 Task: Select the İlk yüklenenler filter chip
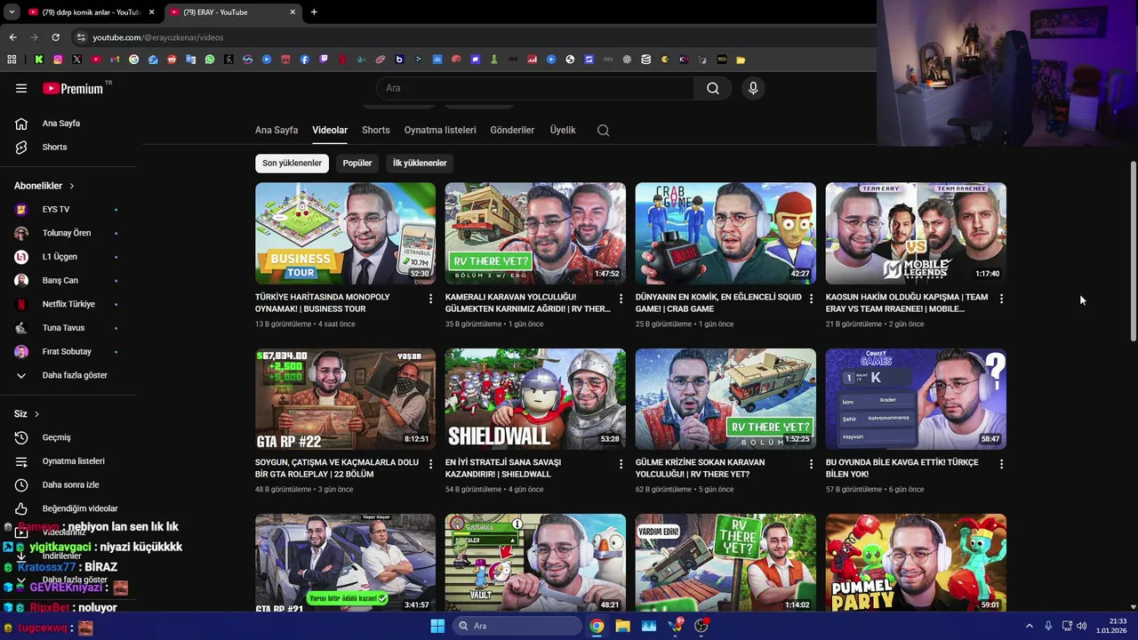pos(420,163)
